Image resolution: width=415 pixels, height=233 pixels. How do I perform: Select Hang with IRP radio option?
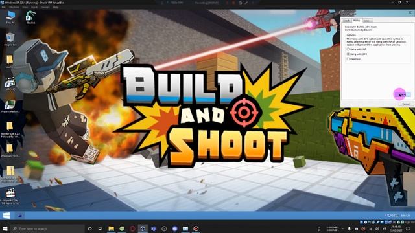point(356,49)
